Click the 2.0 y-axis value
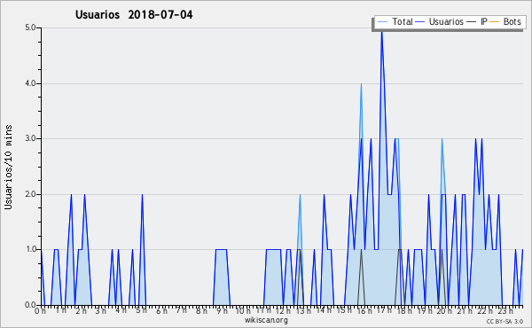Image resolution: width=532 pixels, height=328 pixels. [30, 194]
